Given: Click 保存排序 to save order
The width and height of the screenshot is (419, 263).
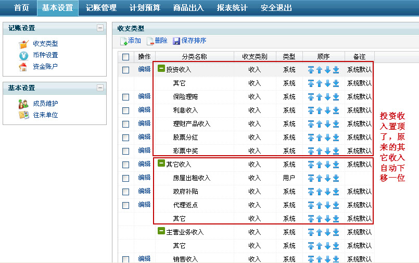Looking at the screenshot, I should (189, 41).
